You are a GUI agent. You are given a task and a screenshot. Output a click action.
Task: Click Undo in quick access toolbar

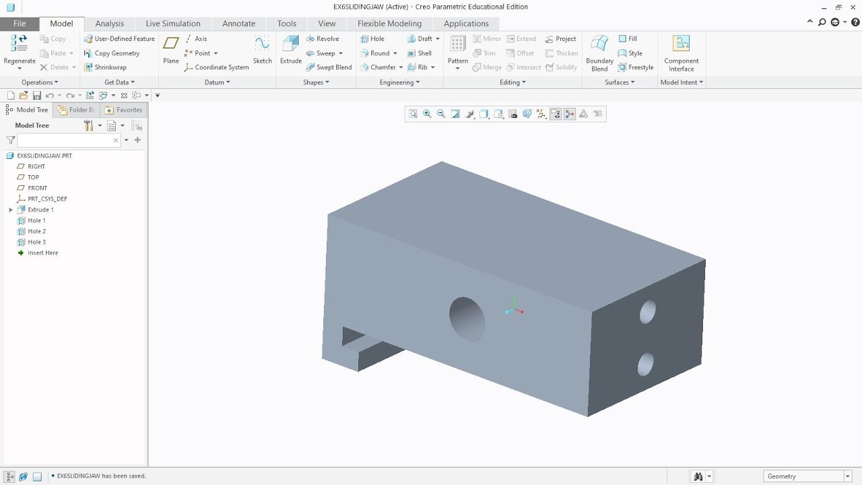coord(49,96)
